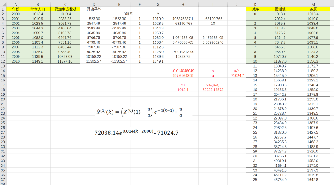Select red x0 value 1013.4
This screenshot has width=334, height=185.
pos(183,90)
